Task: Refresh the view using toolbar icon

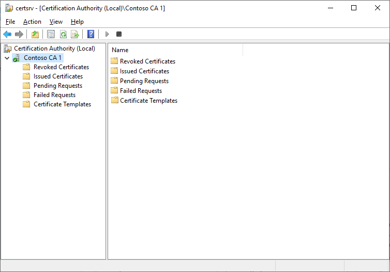Action: [63, 34]
